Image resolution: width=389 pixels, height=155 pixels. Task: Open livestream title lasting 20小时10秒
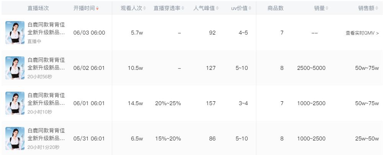coord(46,99)
